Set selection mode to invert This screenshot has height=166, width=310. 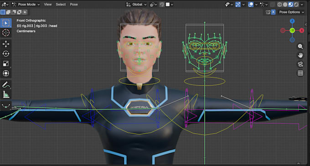pyautogui.click(x=19, y=12)
